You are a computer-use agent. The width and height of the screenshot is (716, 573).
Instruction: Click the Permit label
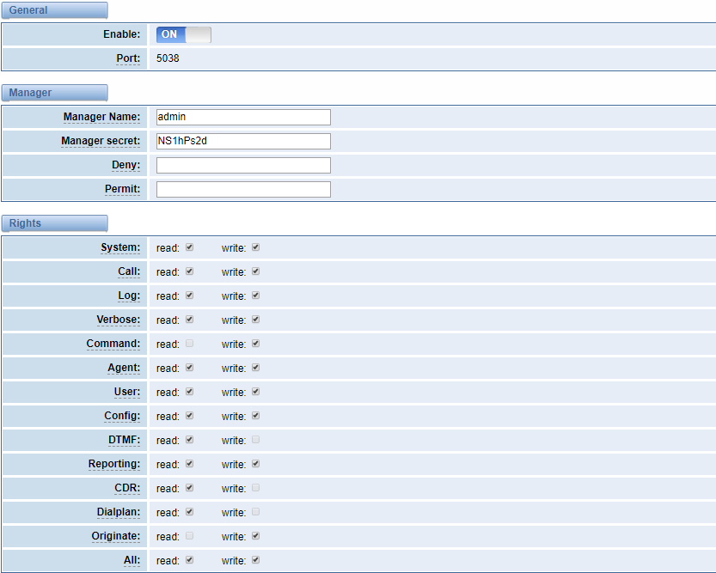[x=122, y=189]
